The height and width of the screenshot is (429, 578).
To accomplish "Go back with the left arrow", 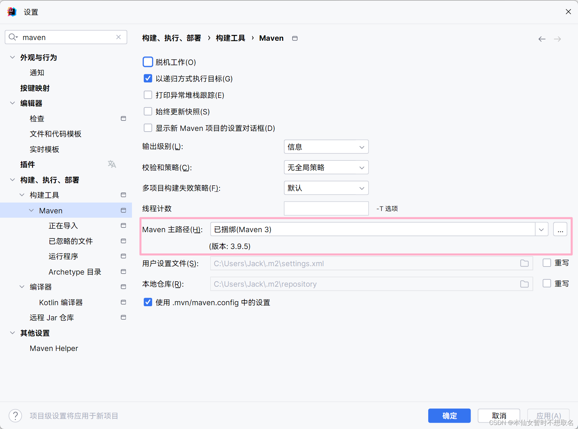I will (542, 39).
